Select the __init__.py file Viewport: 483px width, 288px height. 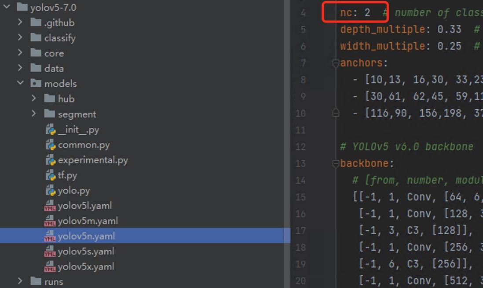tap(79, 129)
